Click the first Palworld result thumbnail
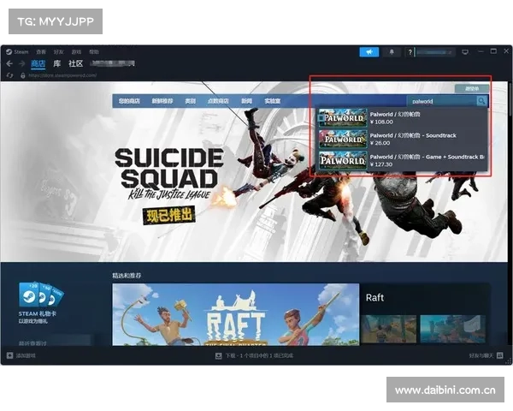Image resolution: width=513 pixels, height=411 pixels. coord(343,118)
